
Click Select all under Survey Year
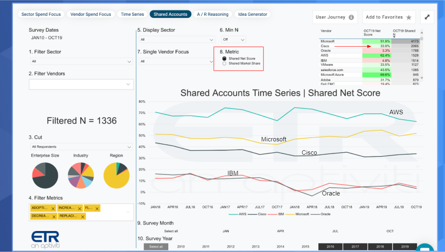[156, 247]
